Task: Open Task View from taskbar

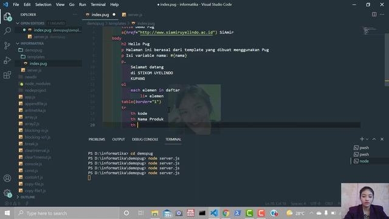Action: 140,213
